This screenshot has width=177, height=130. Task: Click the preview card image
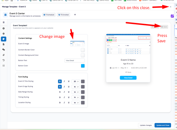tap(128, 44)
